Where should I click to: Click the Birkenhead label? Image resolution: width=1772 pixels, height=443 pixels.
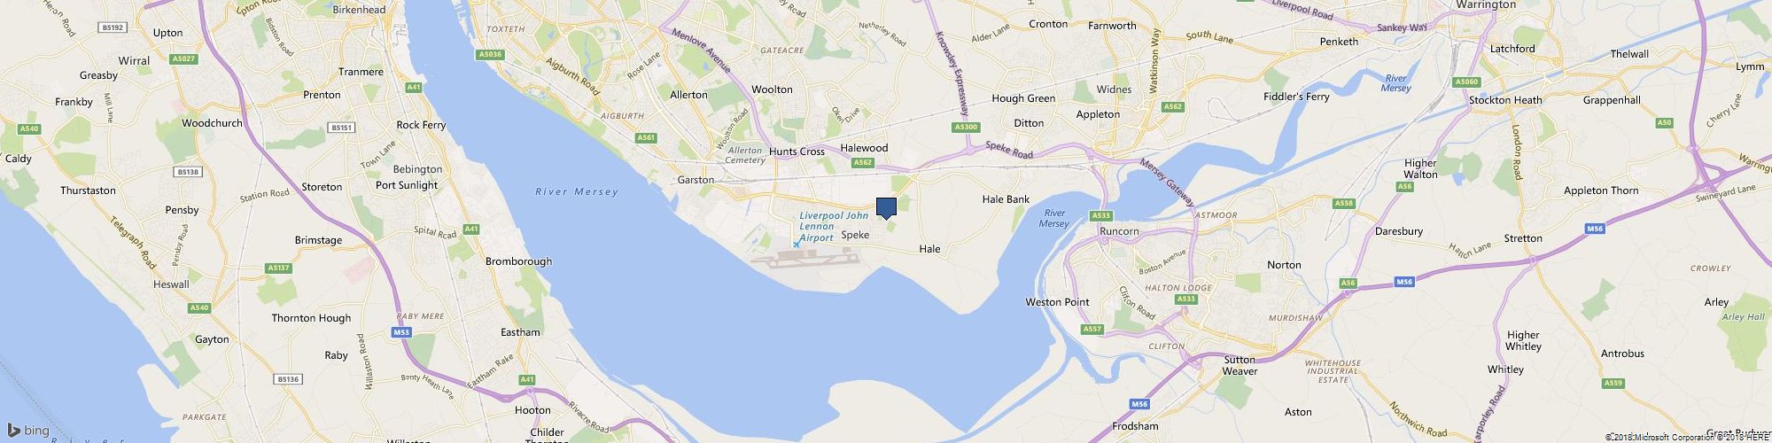359,10
